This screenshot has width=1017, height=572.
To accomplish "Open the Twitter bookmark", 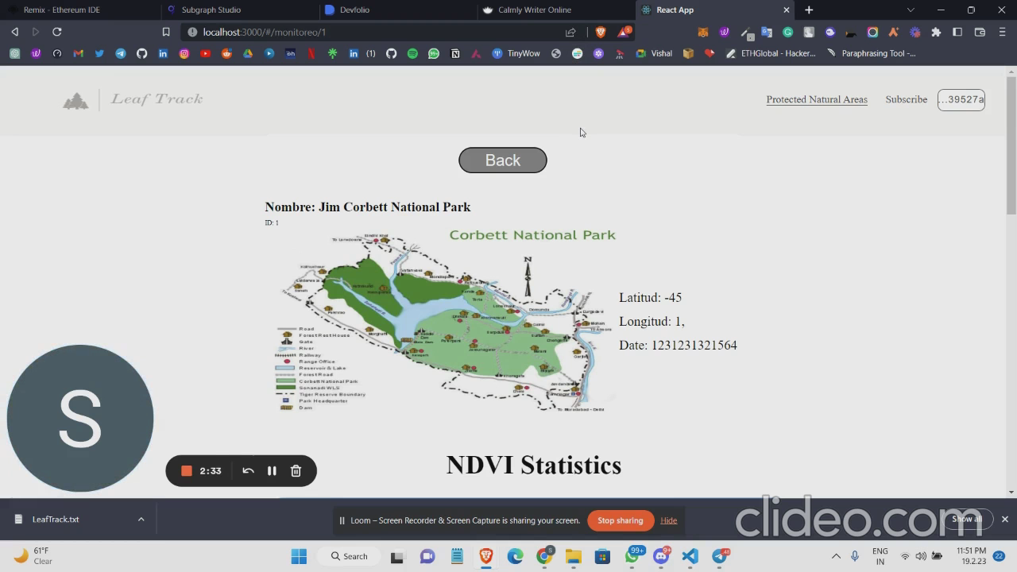I will (x=99, y=53).
